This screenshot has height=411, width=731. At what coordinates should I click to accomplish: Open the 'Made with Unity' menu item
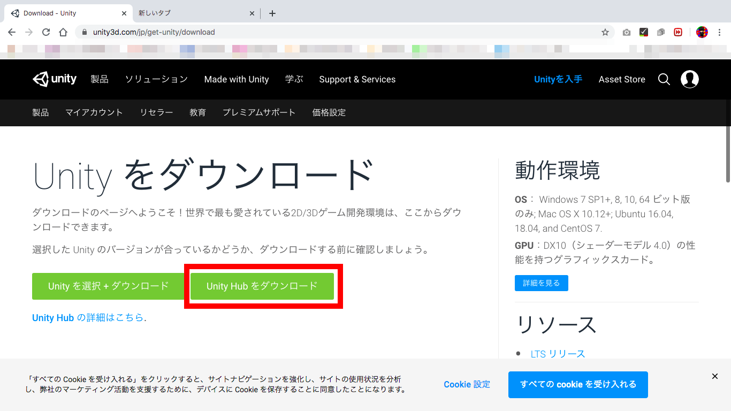point(237,79)
